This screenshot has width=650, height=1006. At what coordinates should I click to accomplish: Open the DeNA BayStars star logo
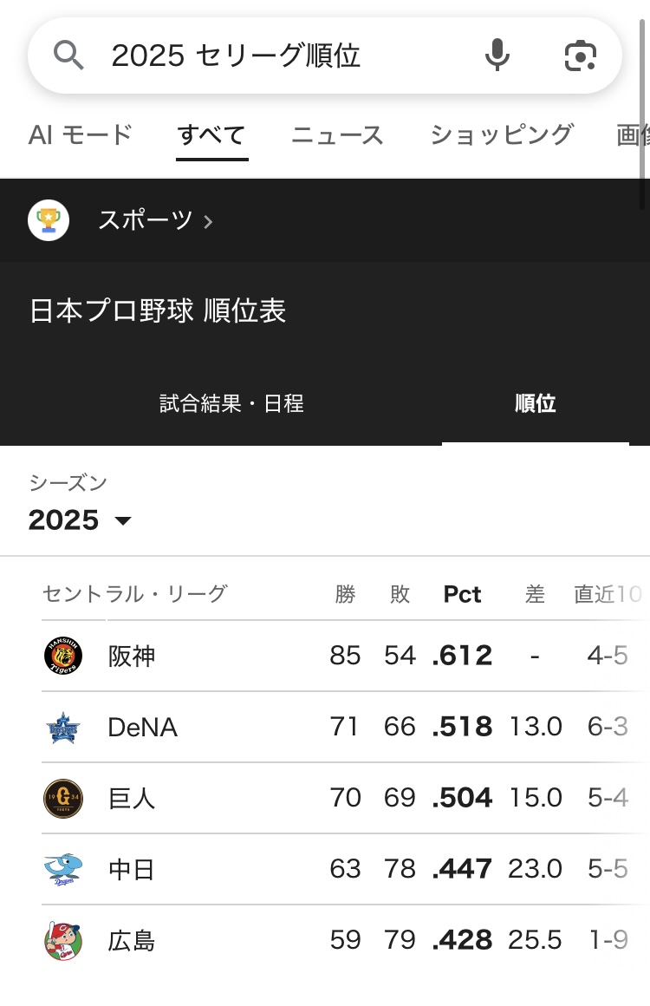(63, 727)
